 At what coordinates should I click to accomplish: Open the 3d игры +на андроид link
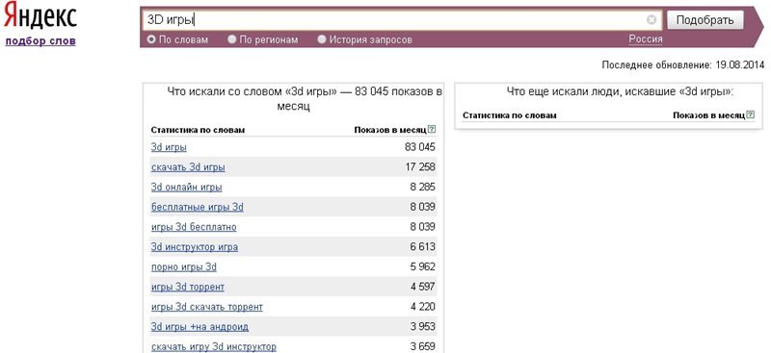point(200,326)
